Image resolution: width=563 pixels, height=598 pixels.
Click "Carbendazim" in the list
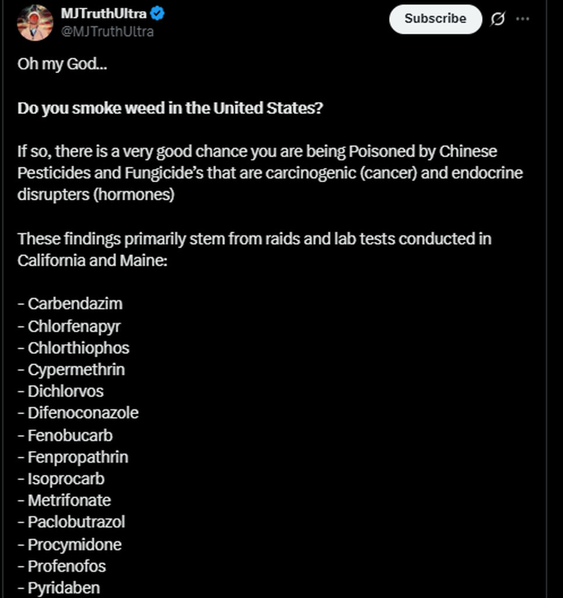pyautogui.click(x=75, y=304)
